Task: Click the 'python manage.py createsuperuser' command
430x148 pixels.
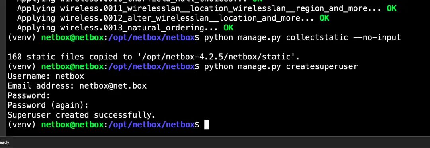Action: pyautogui.click(x=281, y=66)
